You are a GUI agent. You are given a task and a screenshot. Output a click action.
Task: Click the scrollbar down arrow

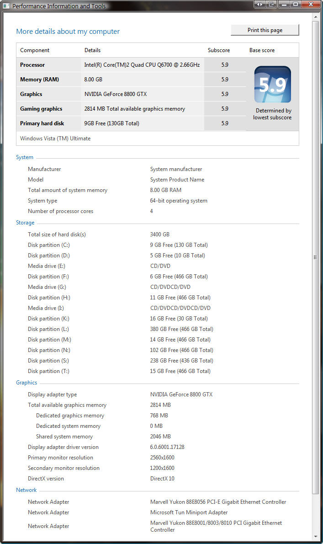click(315, 536)
